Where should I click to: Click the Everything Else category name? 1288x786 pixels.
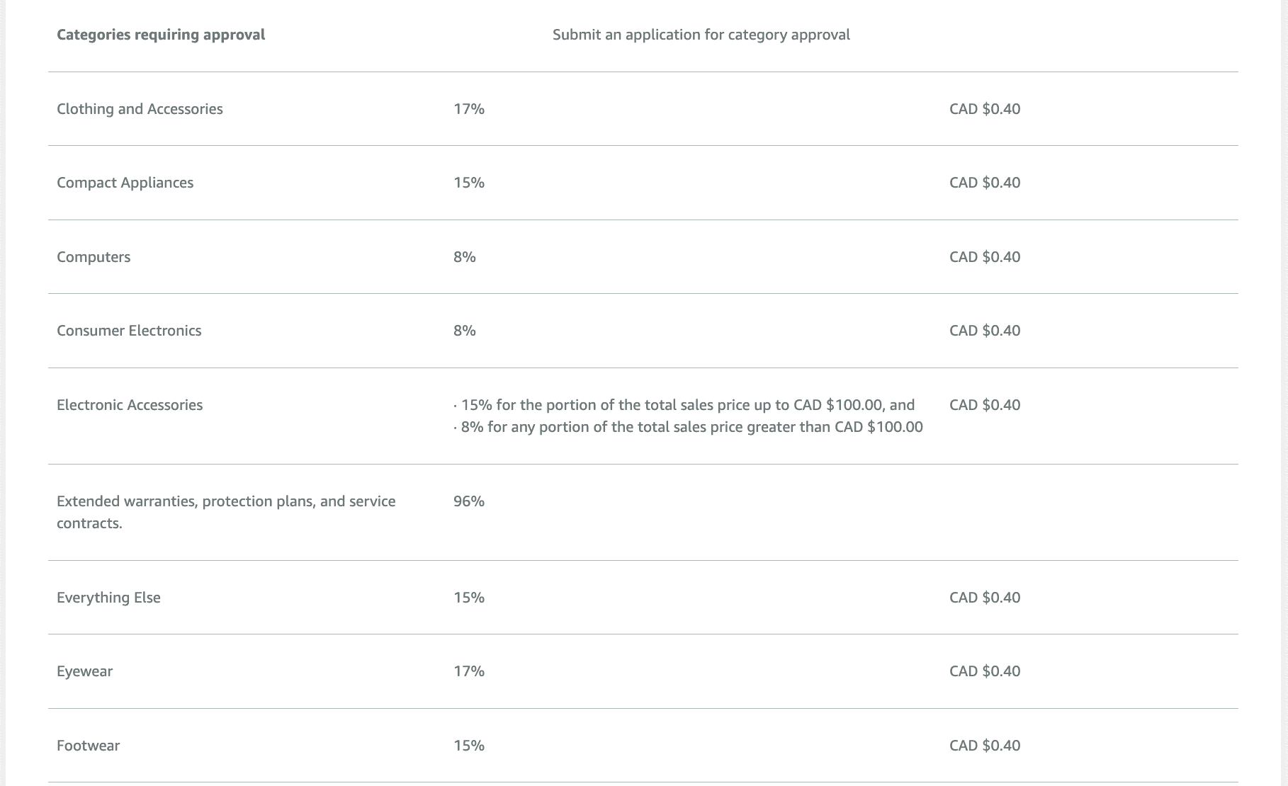[108, 598]
